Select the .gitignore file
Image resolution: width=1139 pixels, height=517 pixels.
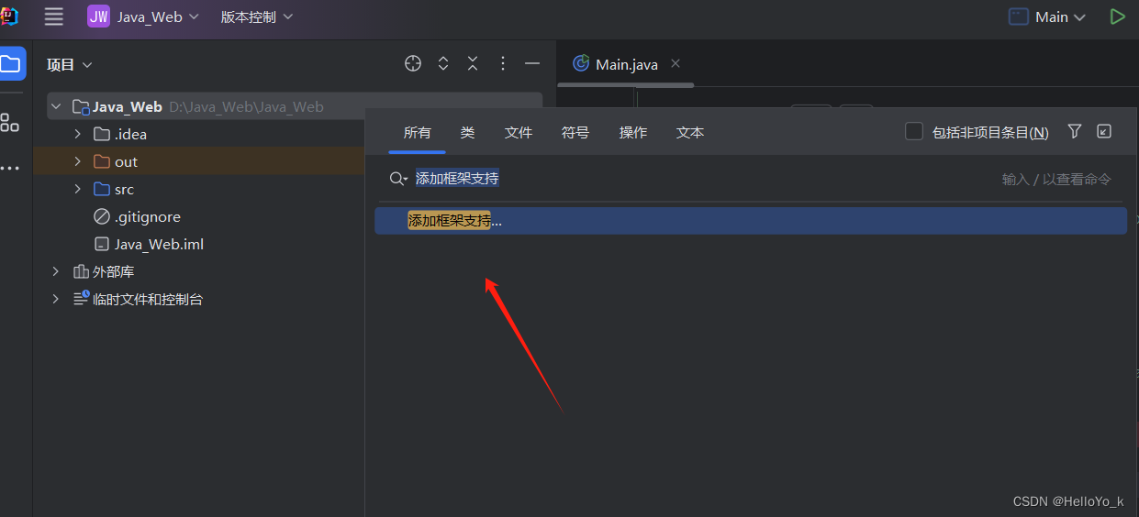point(138,216)
